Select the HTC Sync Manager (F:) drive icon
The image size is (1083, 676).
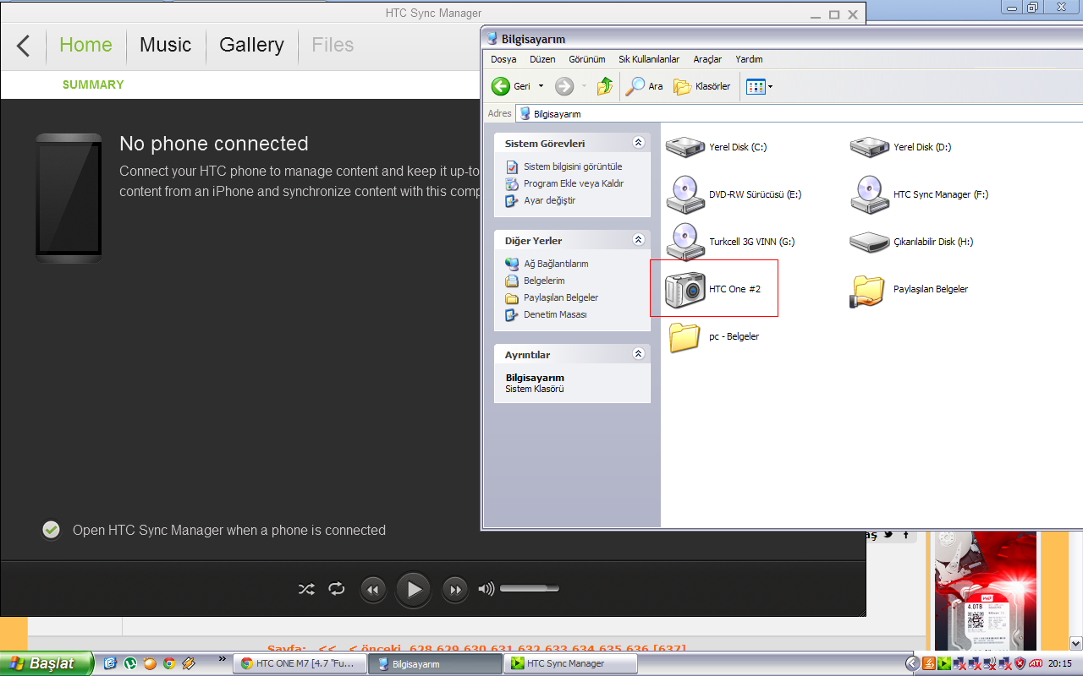click(870, 194)
